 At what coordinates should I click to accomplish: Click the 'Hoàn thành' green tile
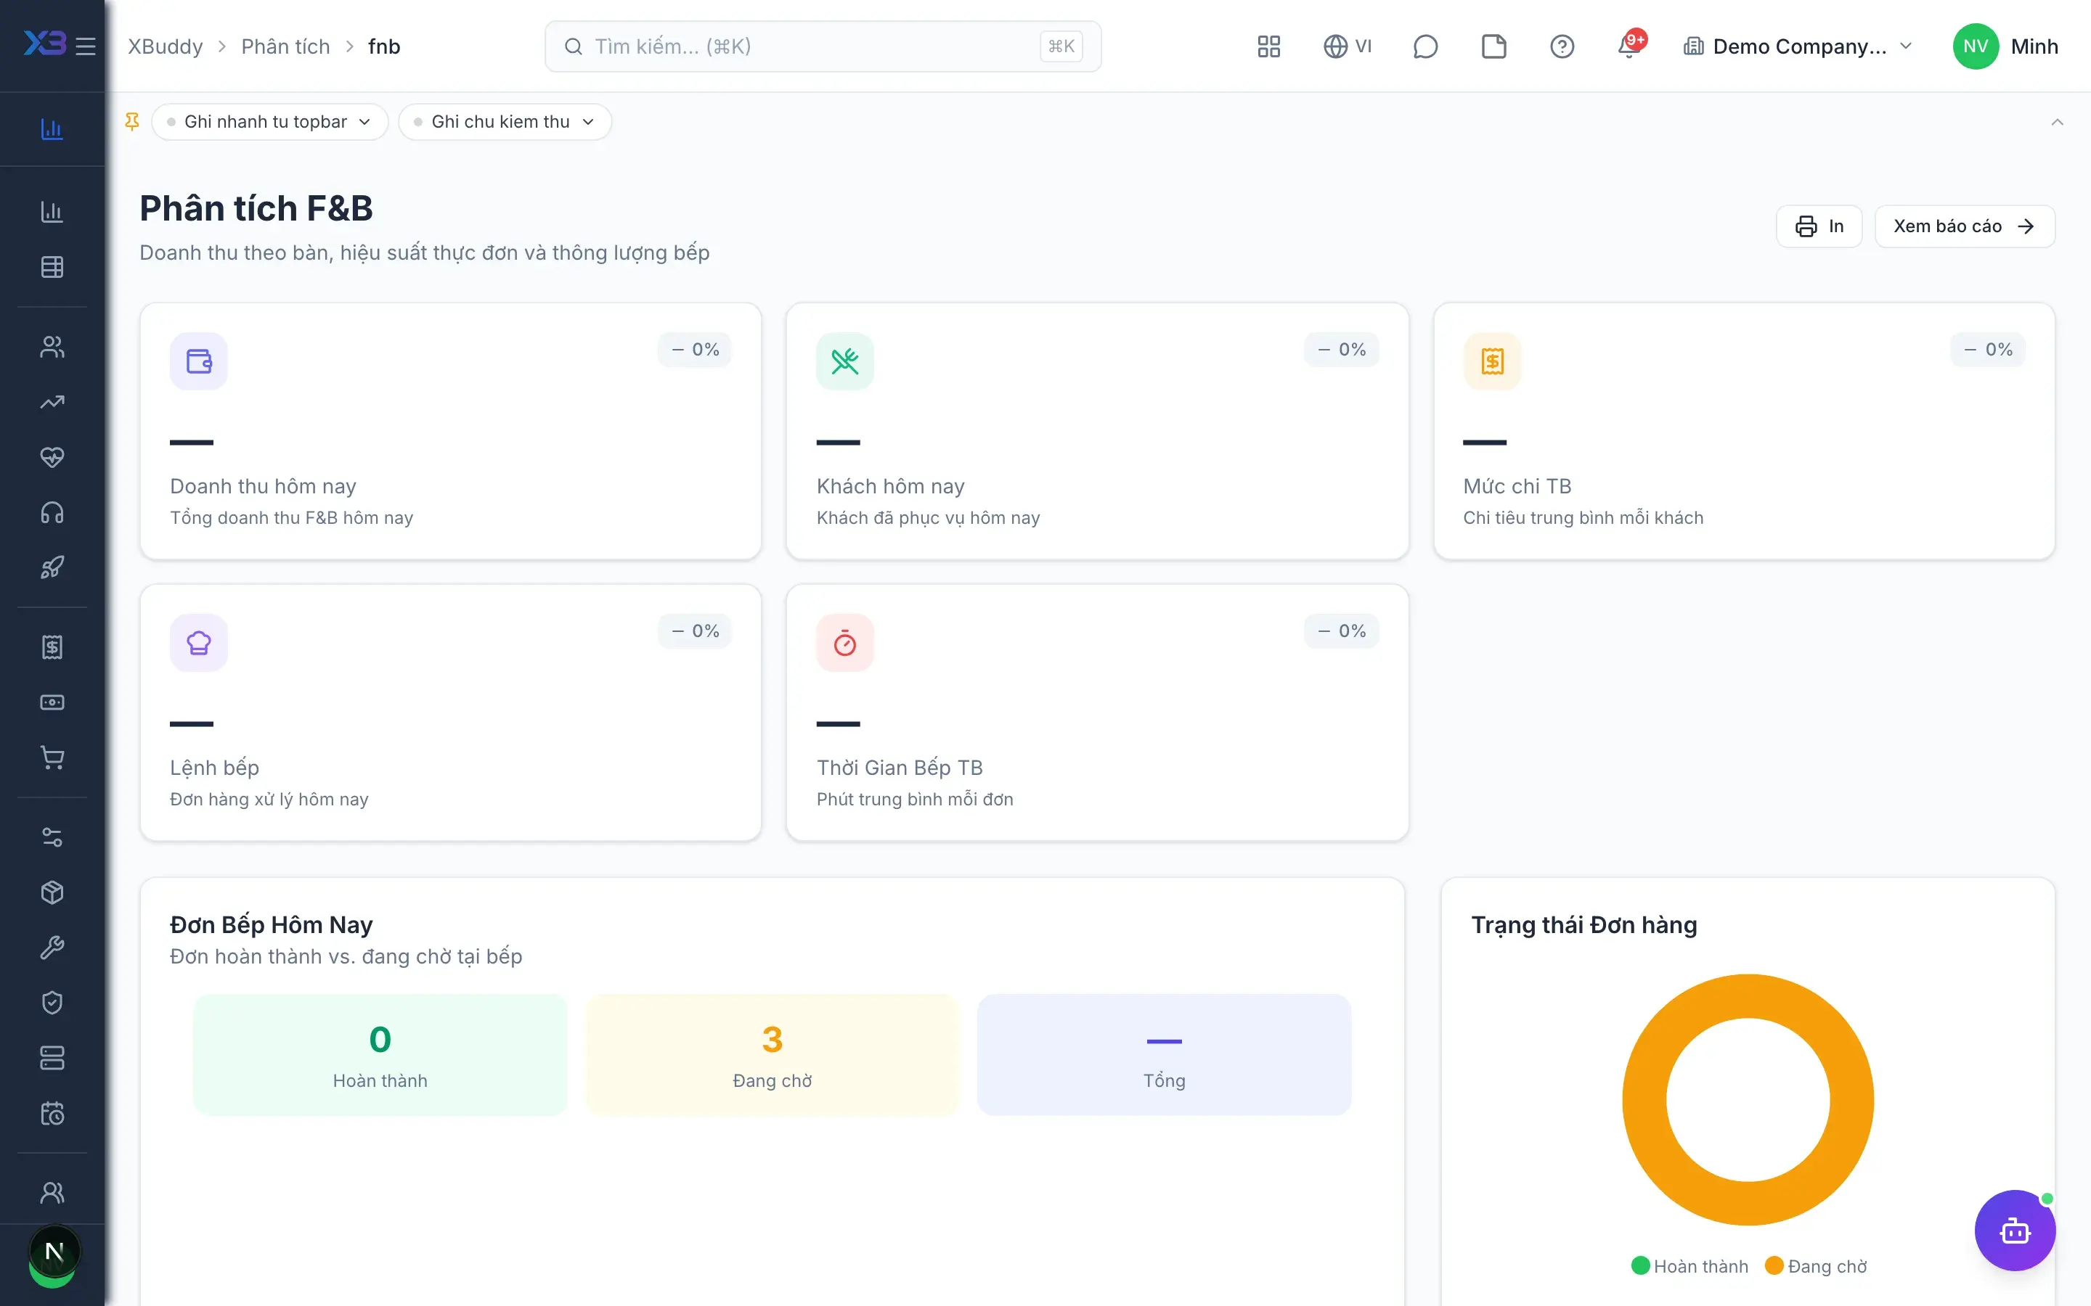pos(379,1055)
